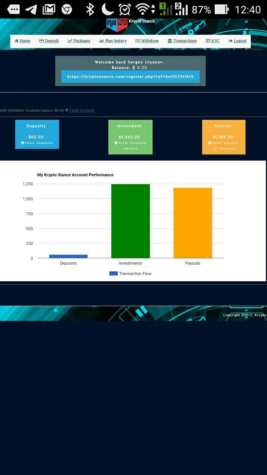267x475 pixels.
Task: Click the blue Transaction Flow legend swatch
Action: [x=113, y=273]
